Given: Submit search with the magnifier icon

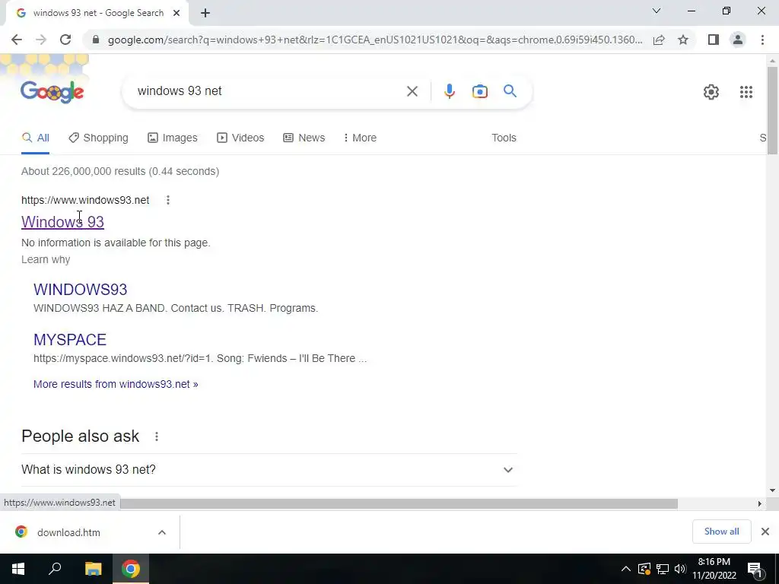Looking at the screenshot, I should 510,91.
